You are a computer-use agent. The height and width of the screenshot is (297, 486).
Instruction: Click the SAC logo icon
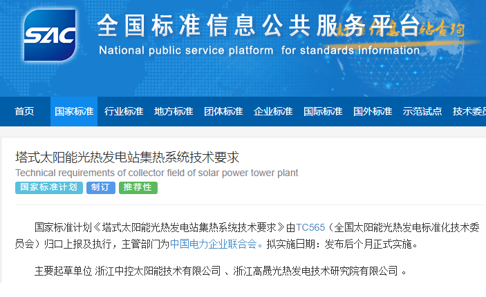click(x=49, y=35)
